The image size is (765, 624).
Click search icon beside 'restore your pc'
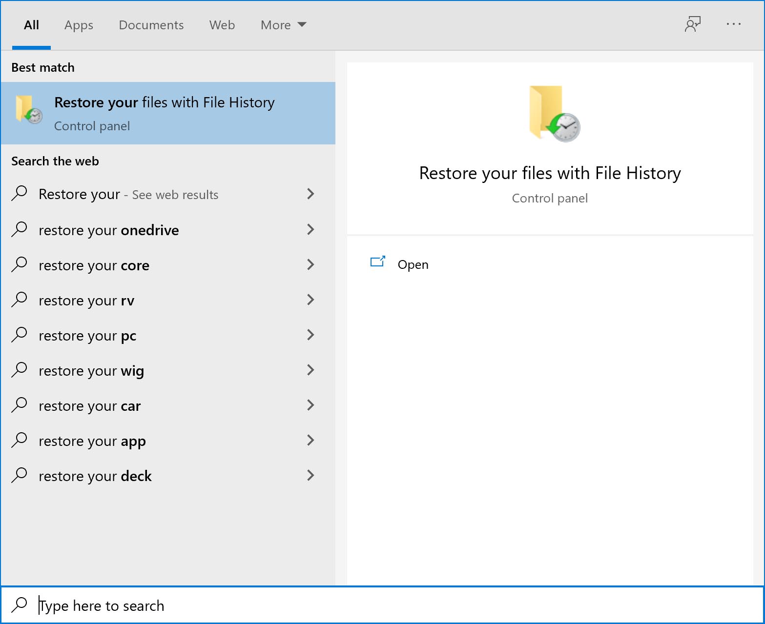tap(19, 334)
